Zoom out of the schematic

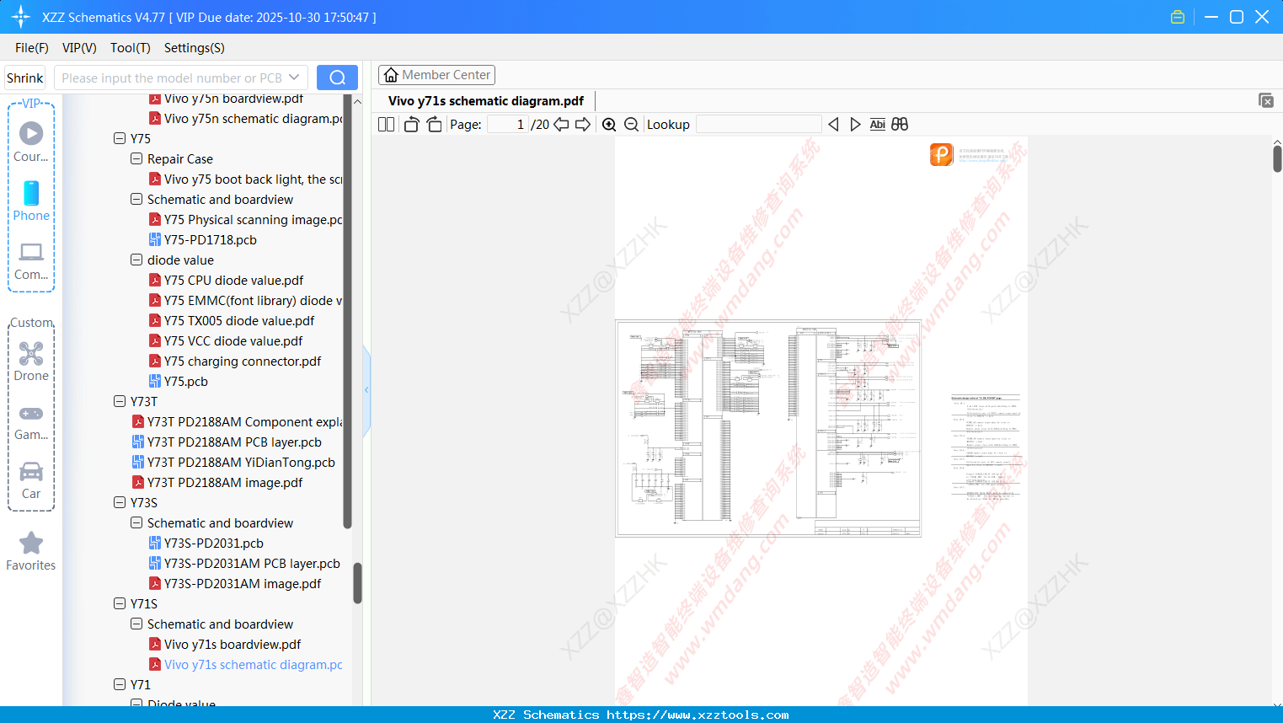tap(630, 124)
